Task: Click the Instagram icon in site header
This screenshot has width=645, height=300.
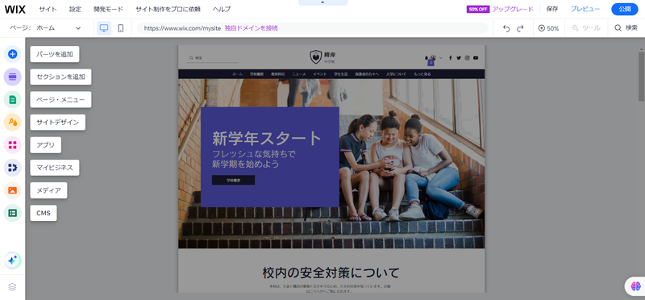Action: tap(468, 58)
